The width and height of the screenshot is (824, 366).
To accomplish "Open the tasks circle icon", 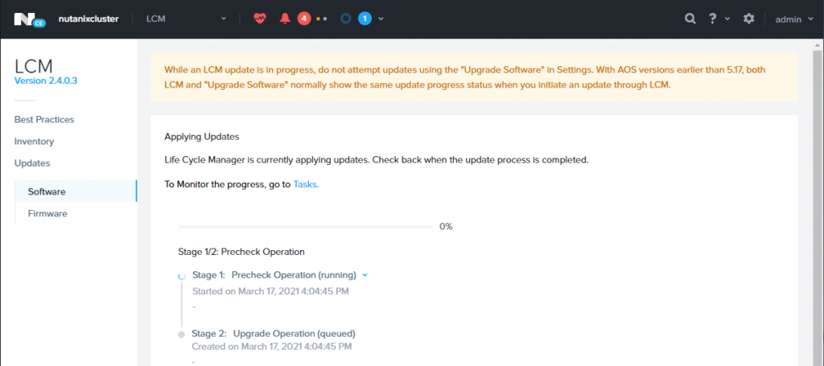I will 345,19.
